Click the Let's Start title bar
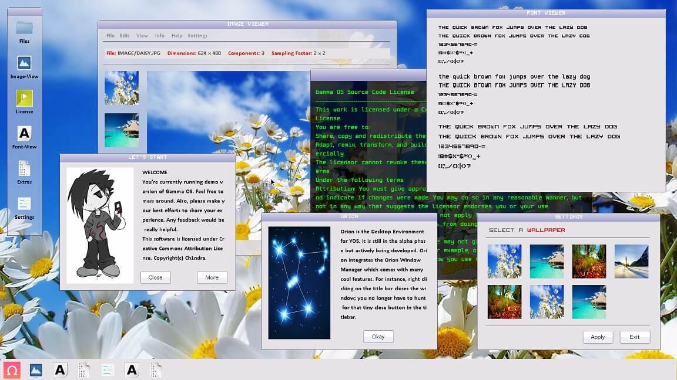677x380 pixels. click(148, 158)
